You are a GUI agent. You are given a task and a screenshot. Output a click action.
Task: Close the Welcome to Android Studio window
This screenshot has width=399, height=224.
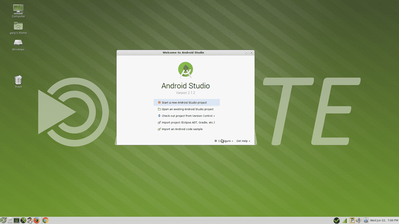251,52
